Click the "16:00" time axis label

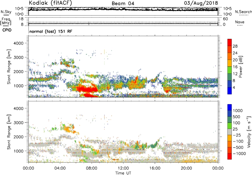(x=155, y=168)
